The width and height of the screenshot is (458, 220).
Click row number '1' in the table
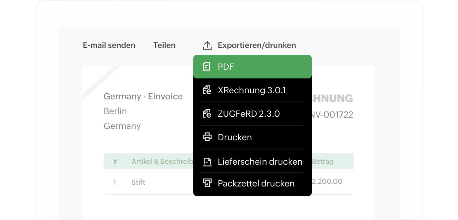(114, 182)
